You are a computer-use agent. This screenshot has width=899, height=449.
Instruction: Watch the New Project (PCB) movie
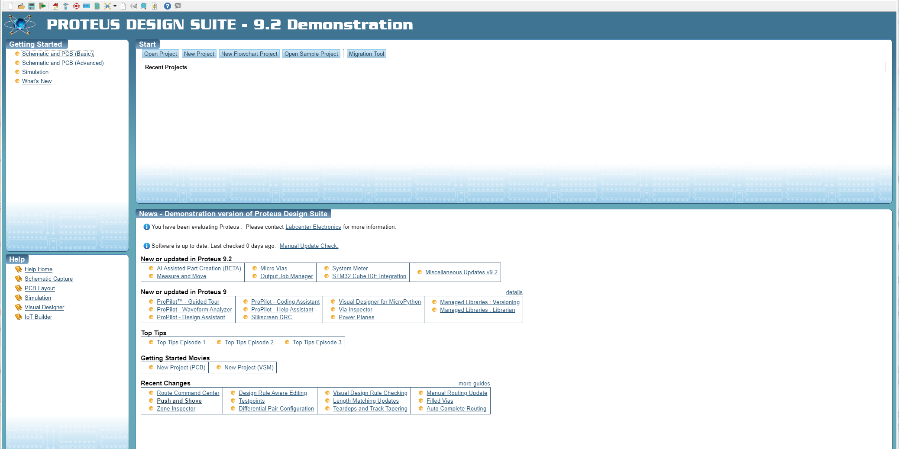(x=181, y=368)
